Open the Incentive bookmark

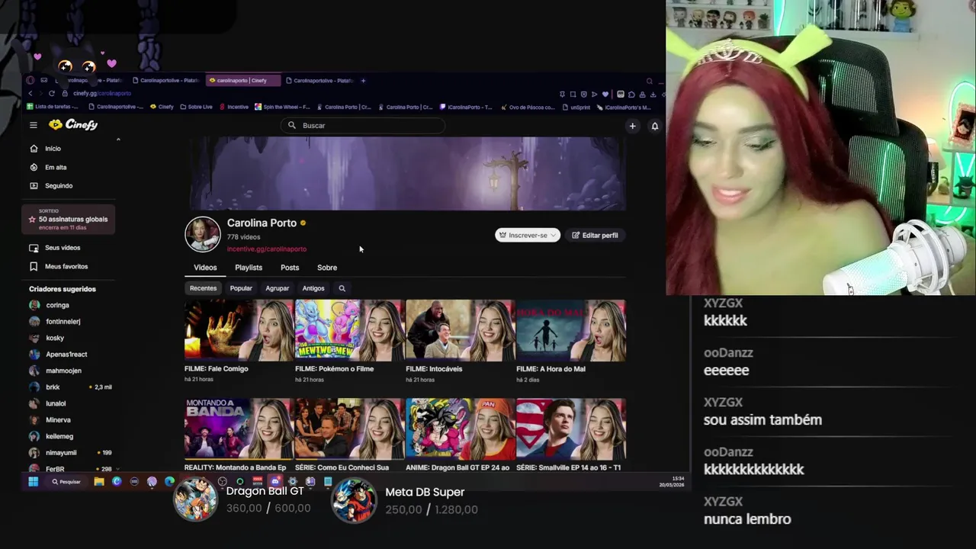click(234, 107)
